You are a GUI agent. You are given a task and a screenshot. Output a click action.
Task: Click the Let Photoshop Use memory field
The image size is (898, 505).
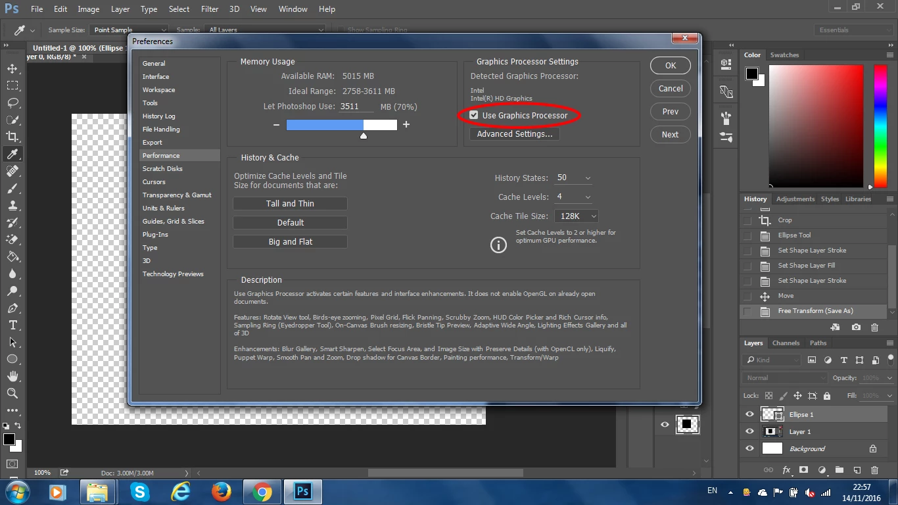tap(356, 107)
